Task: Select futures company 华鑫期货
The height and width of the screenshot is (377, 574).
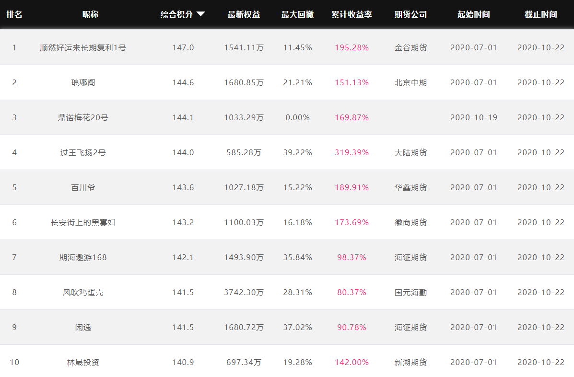Action: pyautogui.click(x=411, y=188)
